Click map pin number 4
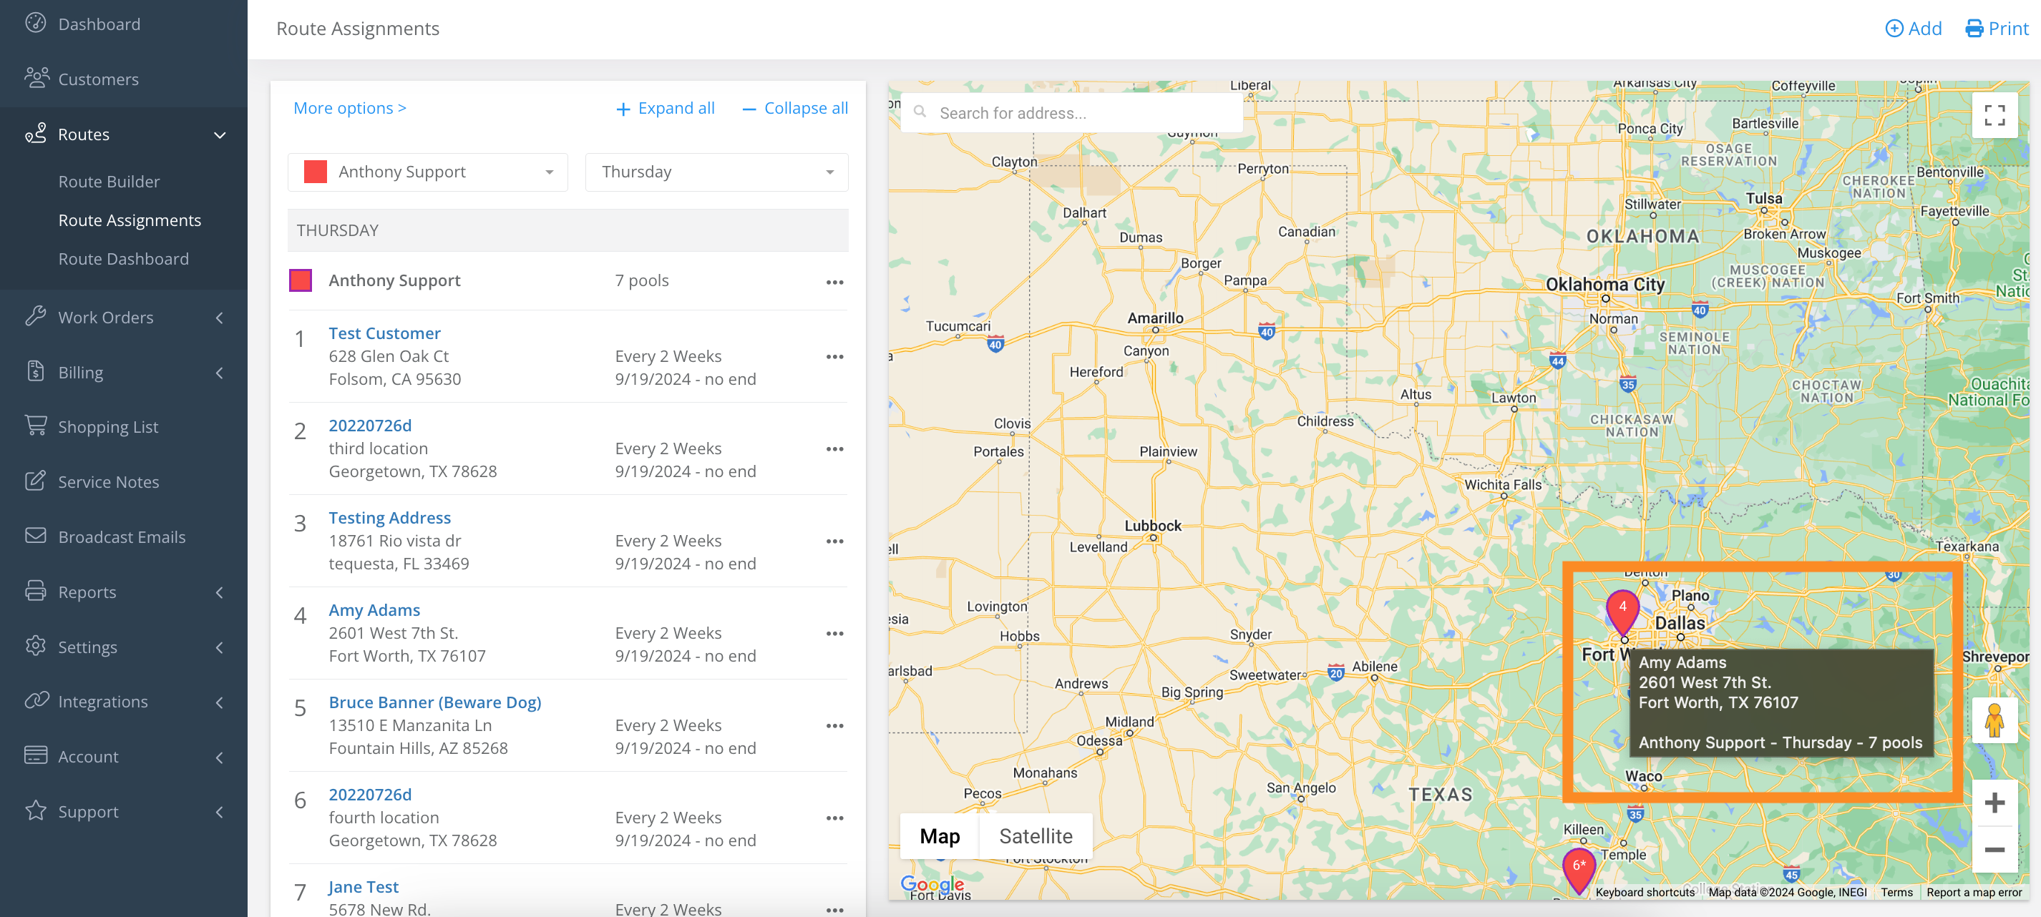 tap(1622, 611)
